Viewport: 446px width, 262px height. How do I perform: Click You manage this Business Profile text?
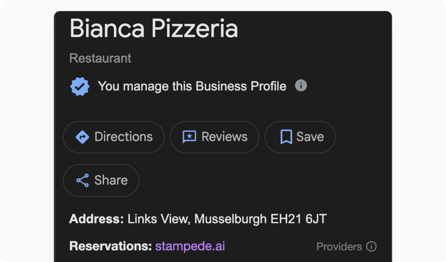click(192, 86)
